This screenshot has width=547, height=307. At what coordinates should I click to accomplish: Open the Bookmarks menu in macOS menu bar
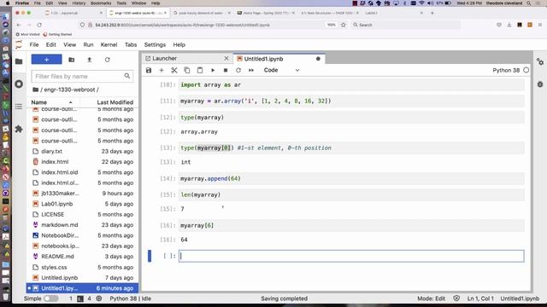click(x=101, y=3)
